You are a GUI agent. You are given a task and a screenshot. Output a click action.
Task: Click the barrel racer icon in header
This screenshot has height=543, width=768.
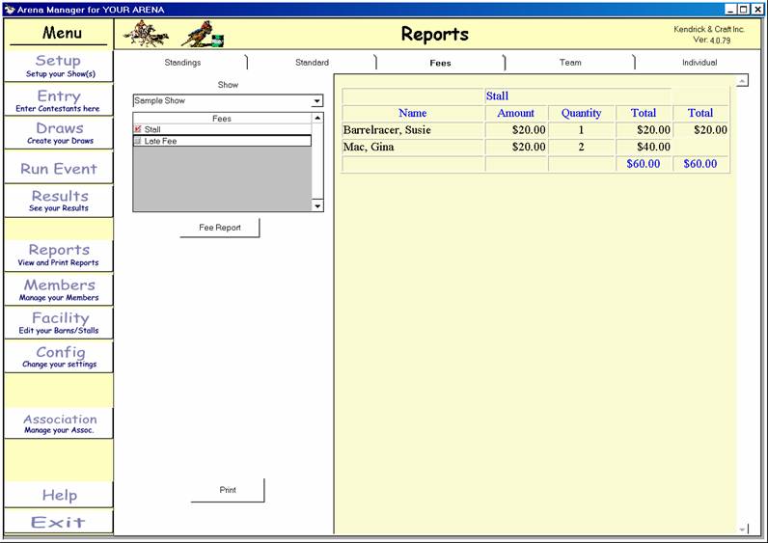[x=200, y=34]
